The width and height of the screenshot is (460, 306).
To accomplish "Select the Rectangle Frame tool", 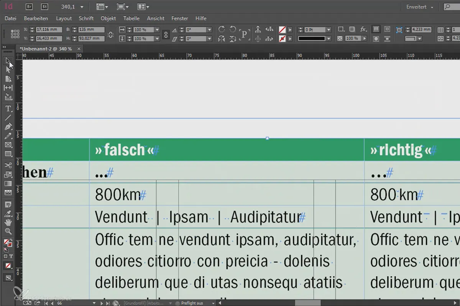I will point(8,145).
